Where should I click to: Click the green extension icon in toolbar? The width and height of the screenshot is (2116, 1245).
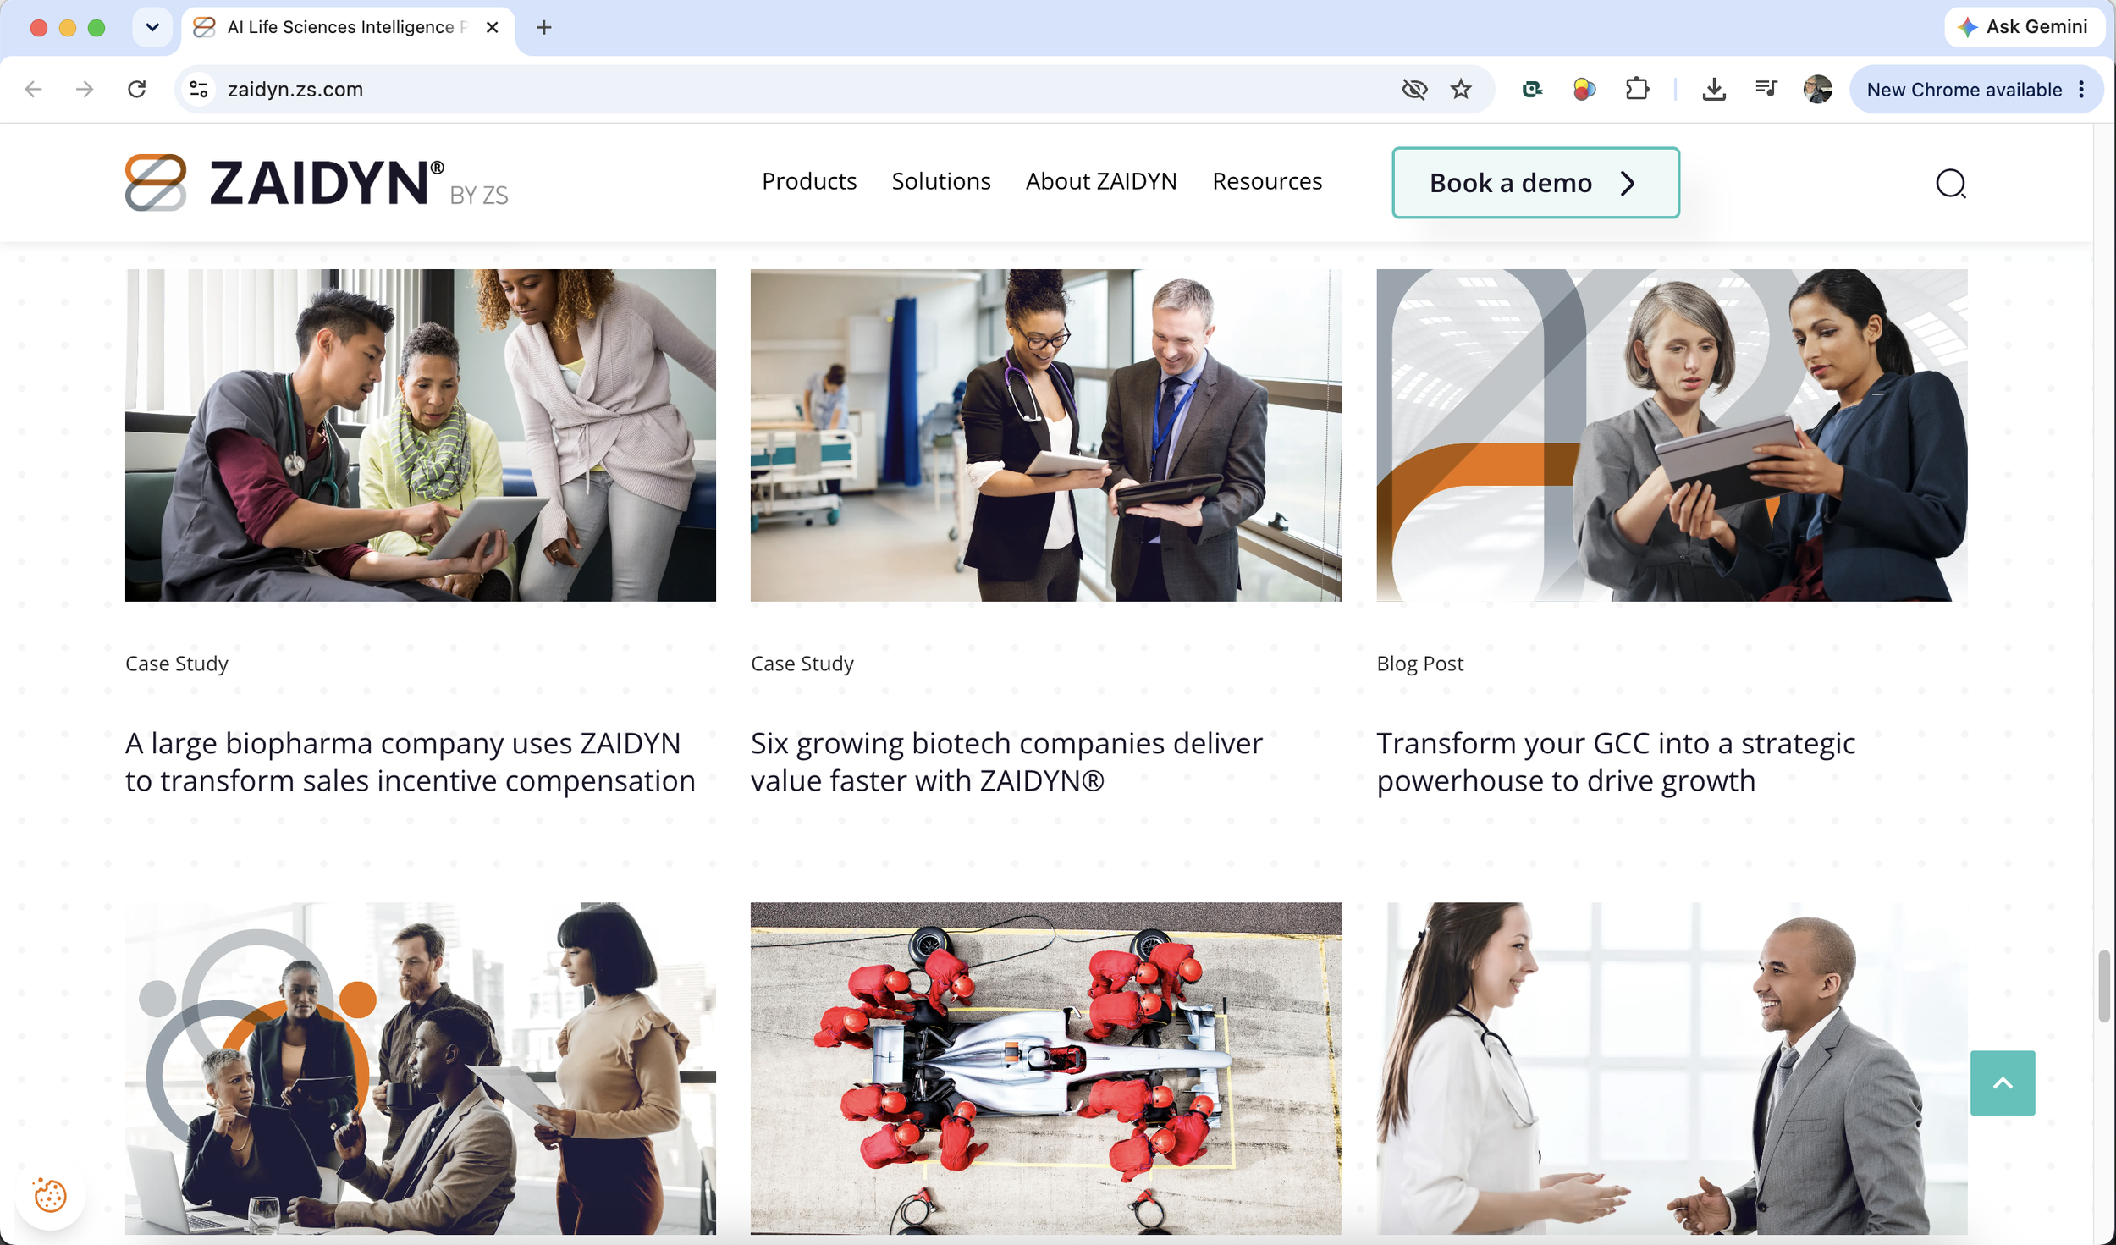tap(1531, 89)
